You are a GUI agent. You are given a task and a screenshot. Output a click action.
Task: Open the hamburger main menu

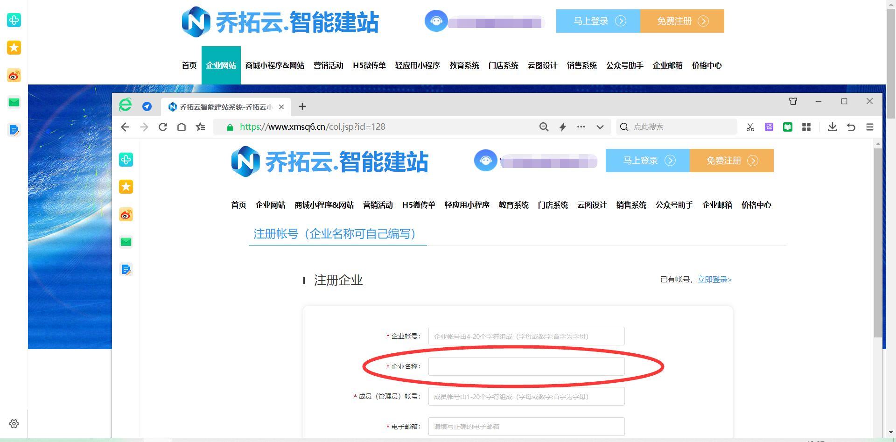click(870, 127)
